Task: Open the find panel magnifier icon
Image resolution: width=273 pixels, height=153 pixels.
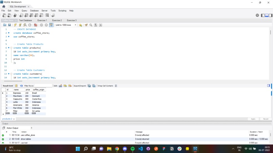Action: point(91,25)
